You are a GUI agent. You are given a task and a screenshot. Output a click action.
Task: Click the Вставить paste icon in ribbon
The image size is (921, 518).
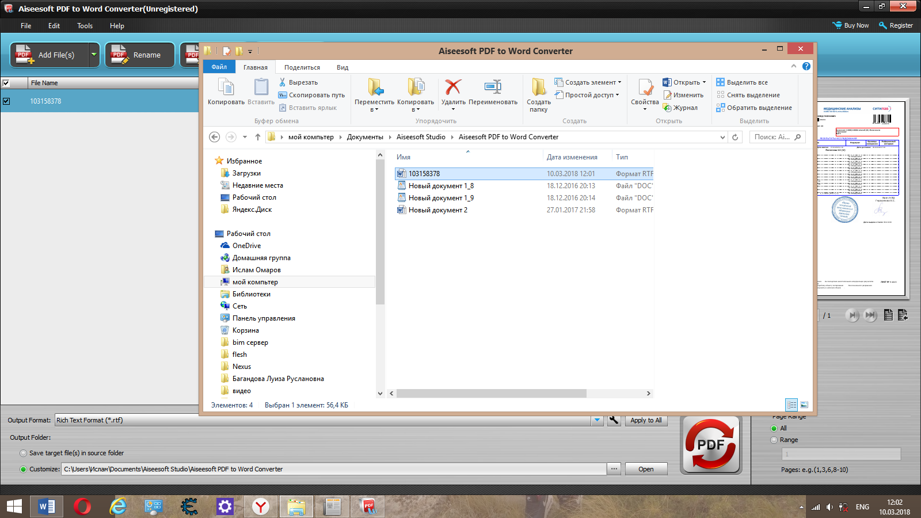point(261,92)
